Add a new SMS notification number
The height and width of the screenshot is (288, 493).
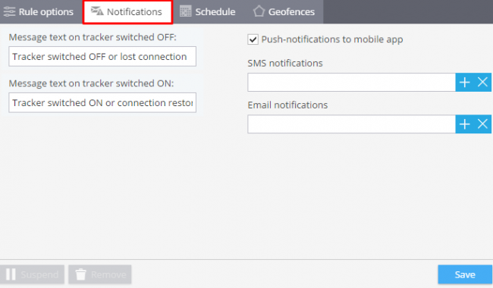coord(464,83)
